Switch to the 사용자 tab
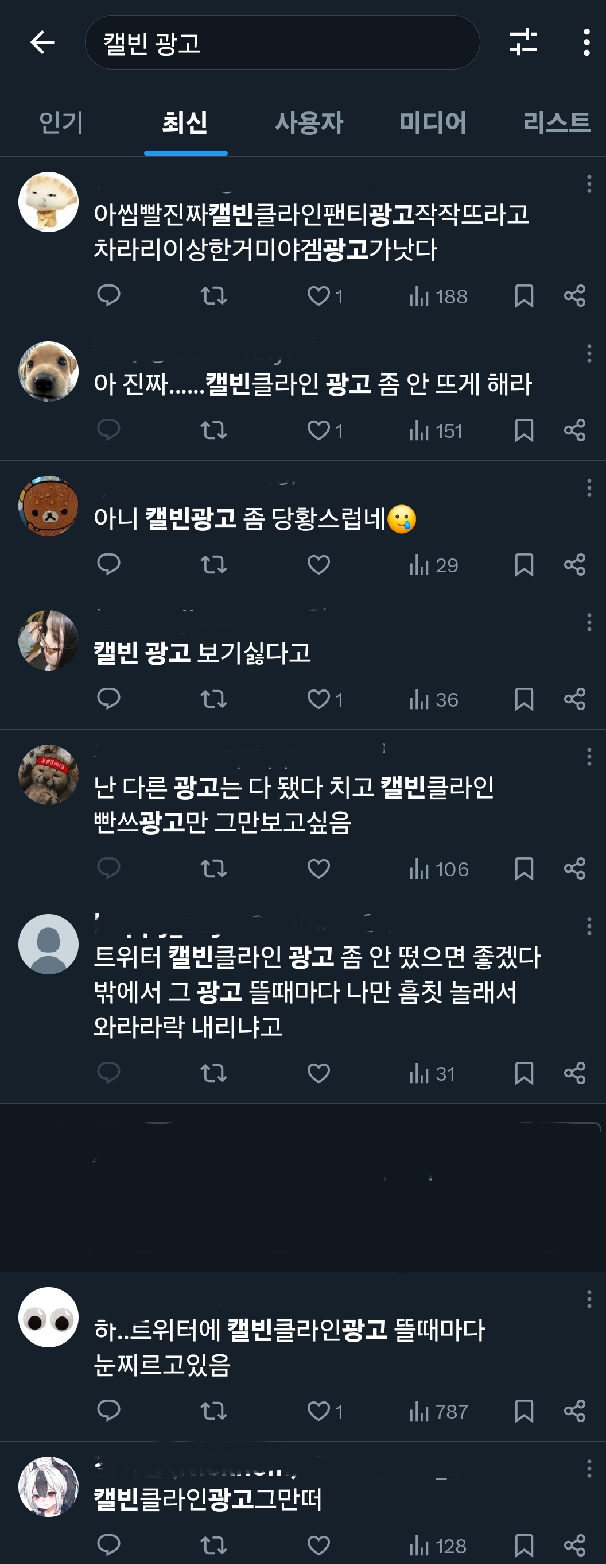The width and height of the screenshot is (606, 1564). point(309,122)
